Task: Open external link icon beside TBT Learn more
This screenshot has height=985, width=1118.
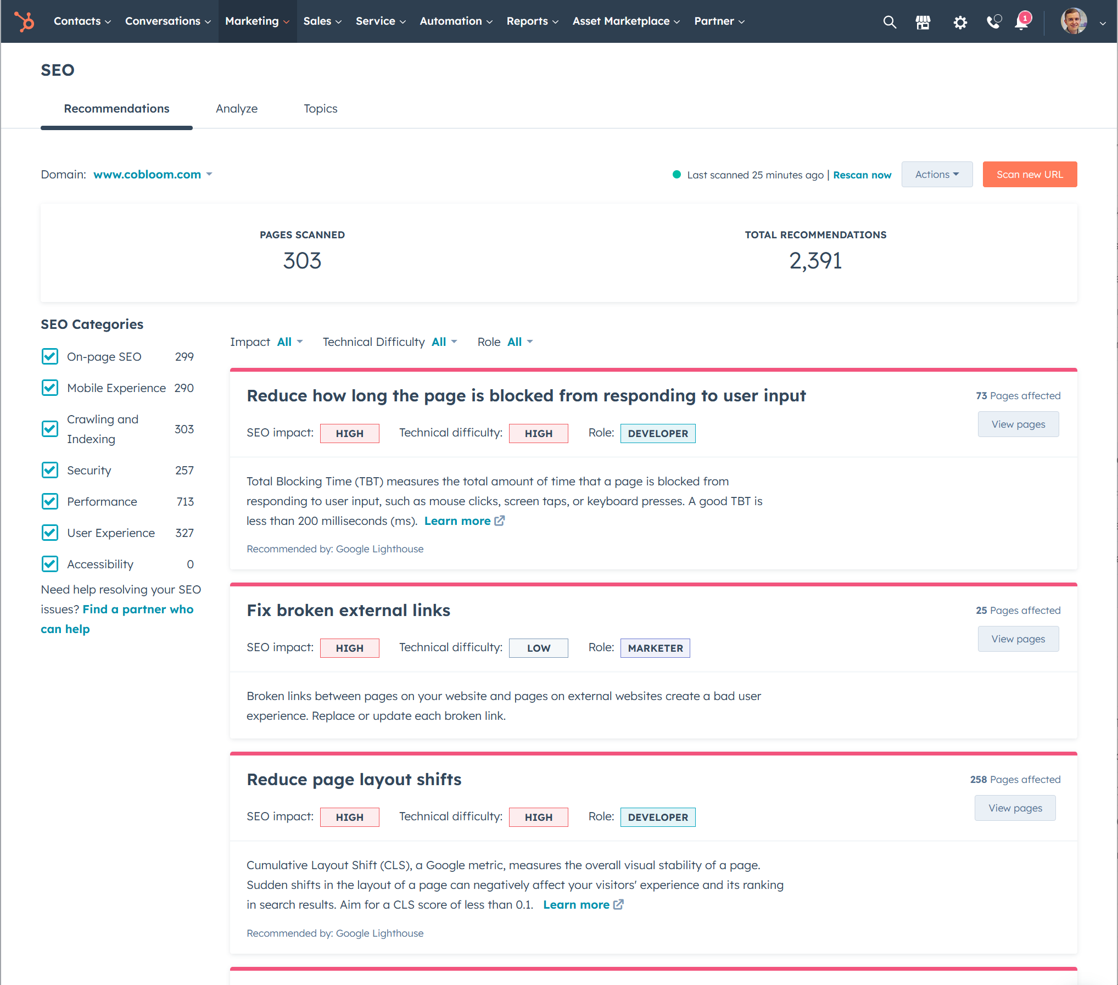Action: pos(499,521)
